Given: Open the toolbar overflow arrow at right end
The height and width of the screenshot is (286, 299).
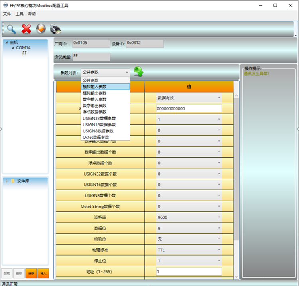Looking at the screenshot, I should (x=295, y=35).
